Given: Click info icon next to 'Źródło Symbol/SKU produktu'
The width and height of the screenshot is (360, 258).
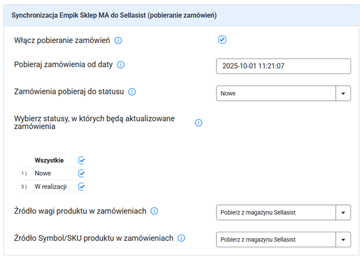Looking at the screenshot, I should (x=181, y=238).
